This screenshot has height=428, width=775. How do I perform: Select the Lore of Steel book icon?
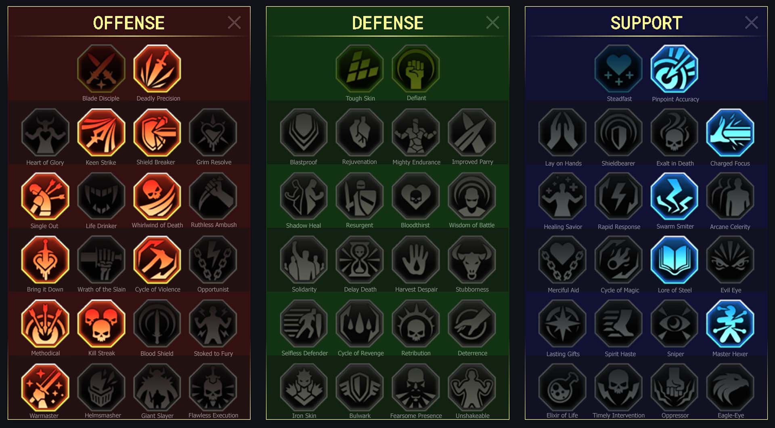[674, 260]
